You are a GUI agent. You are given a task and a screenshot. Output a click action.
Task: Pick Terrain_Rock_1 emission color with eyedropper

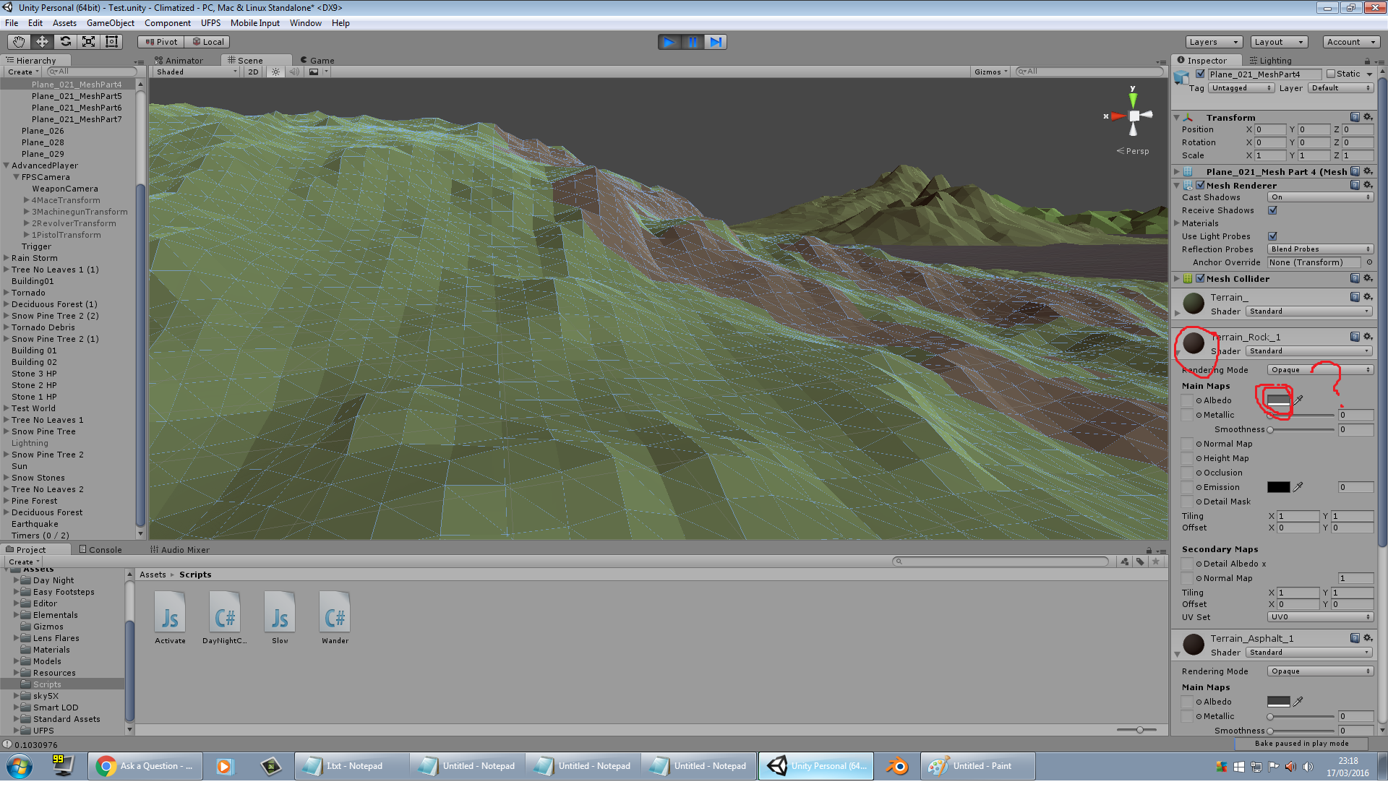click(1298, 487)
